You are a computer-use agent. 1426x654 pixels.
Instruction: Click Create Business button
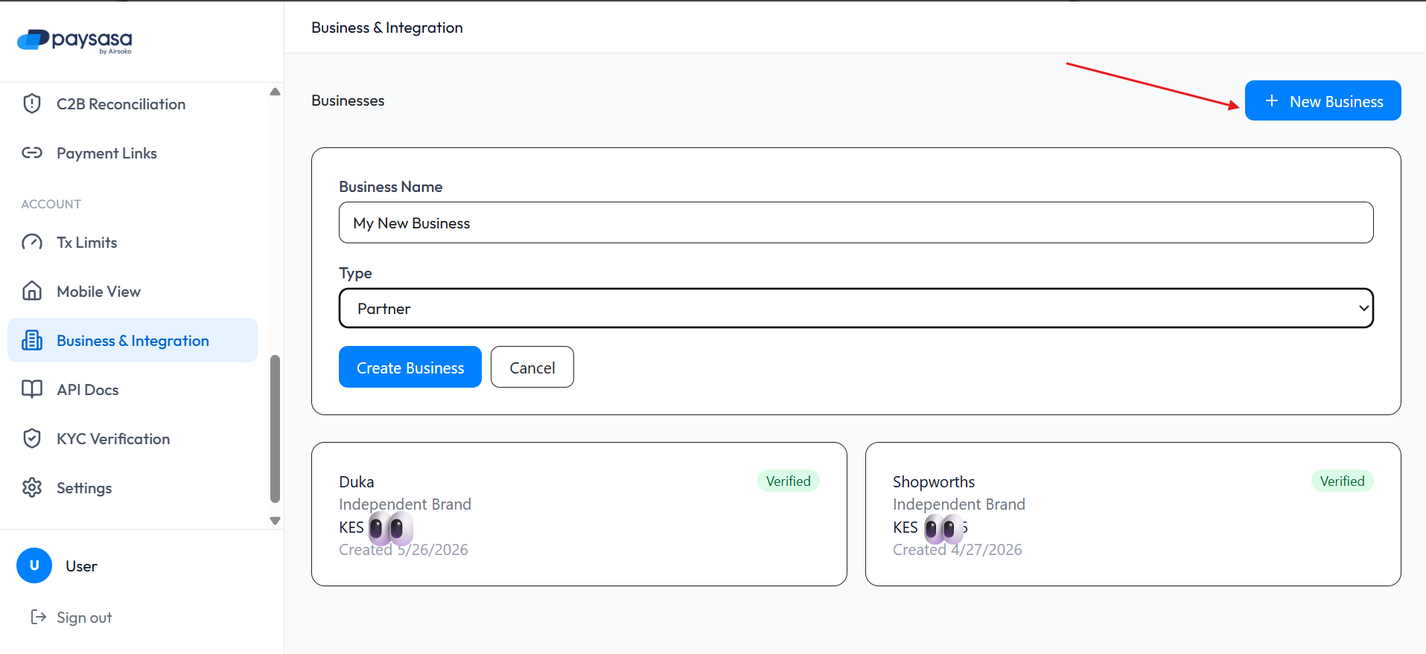410,367
